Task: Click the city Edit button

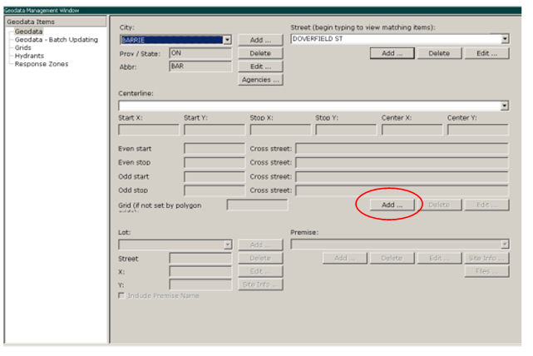Action: 260,67
